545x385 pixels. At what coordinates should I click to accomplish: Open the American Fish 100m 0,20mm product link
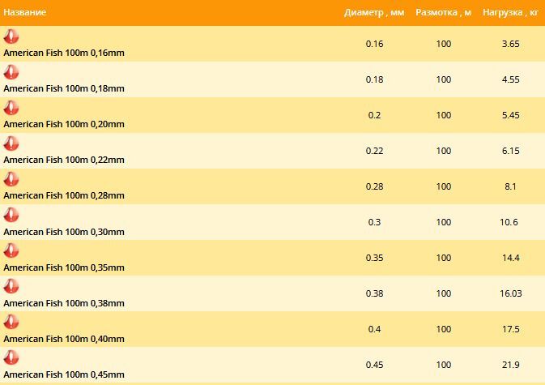(64, 124)
